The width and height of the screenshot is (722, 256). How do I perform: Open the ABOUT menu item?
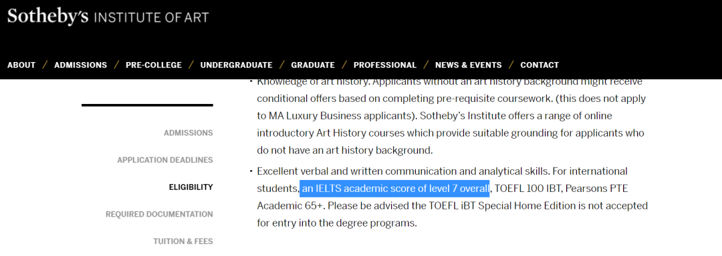[x=21, y=65]
